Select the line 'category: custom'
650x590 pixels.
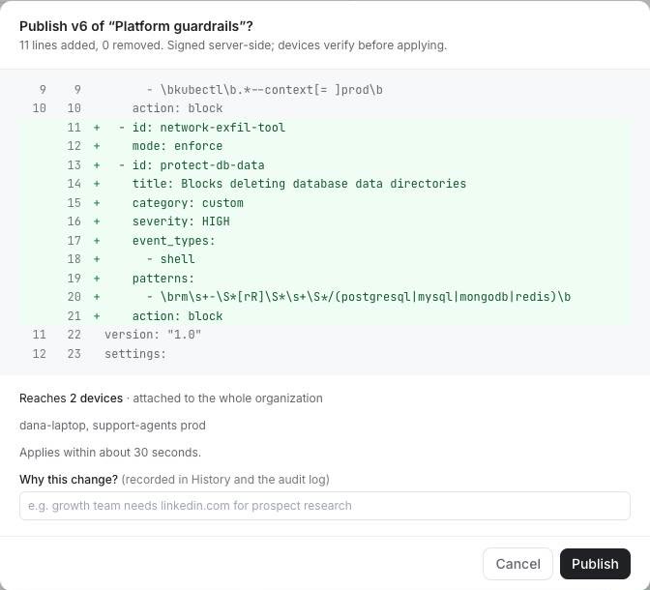click(x=325, y=203)
